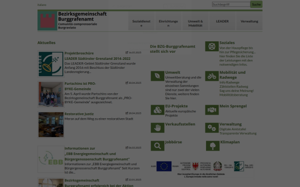Click the Suche button
This screenshot has width=300, height=187.
click(256, 4)
